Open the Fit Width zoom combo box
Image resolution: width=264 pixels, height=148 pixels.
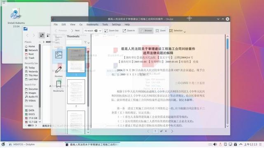coord(93,30)
